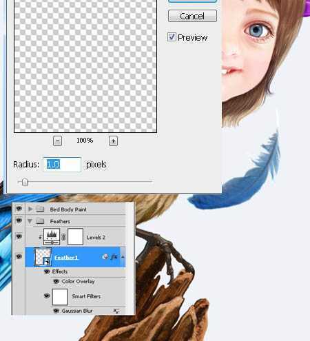Expand the Bird Body Paint group
The image size is (310, 341).
coord(30,209)
